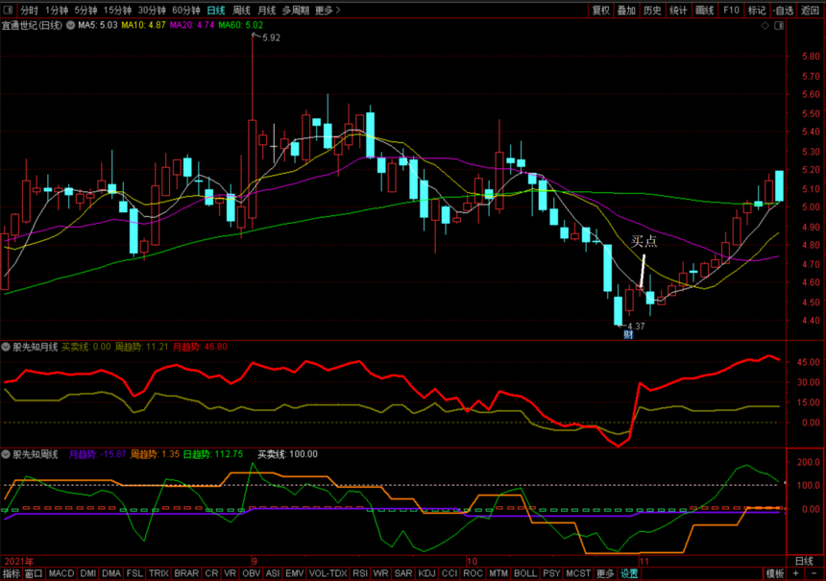Select the MCST indicator
Screen dimensions: 826x581
pyautogui.click(x=578, y=573)
